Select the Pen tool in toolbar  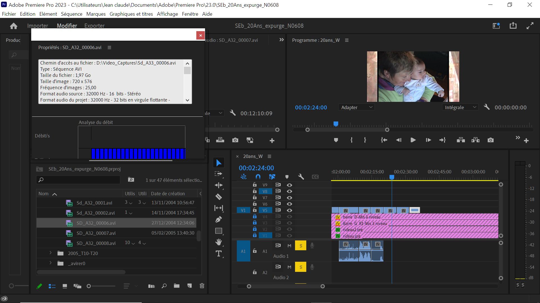(219, 219)
